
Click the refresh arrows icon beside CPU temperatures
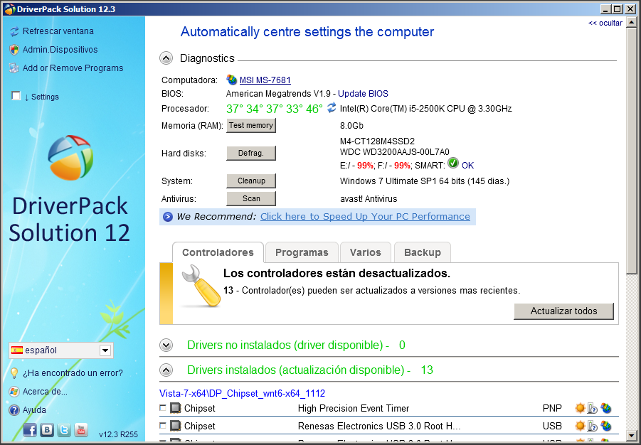332,108
